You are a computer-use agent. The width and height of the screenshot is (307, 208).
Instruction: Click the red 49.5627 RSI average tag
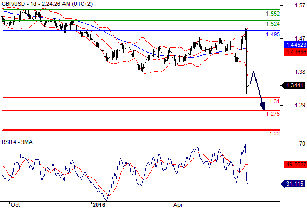296,164
